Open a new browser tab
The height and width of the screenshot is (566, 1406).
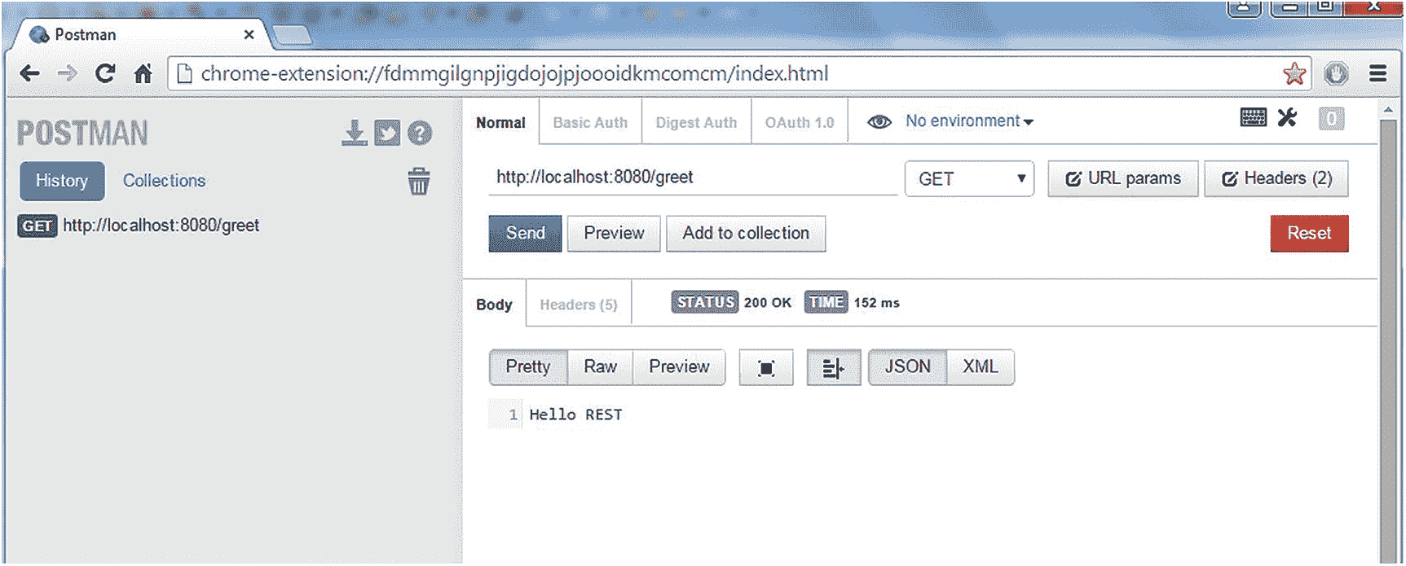(291, 35)
